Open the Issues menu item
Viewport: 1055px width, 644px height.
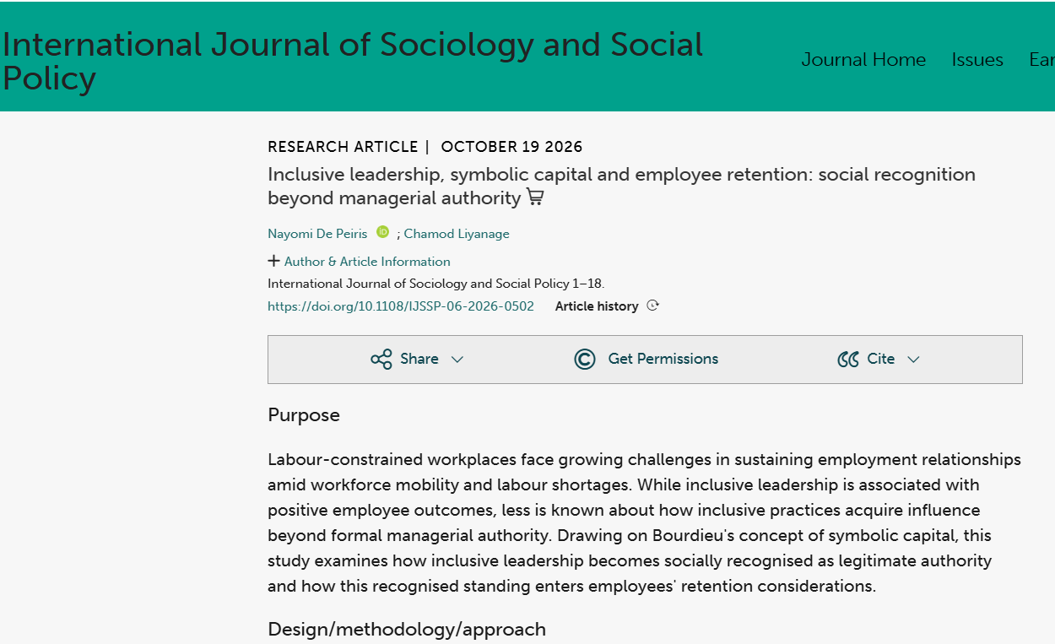977,60
